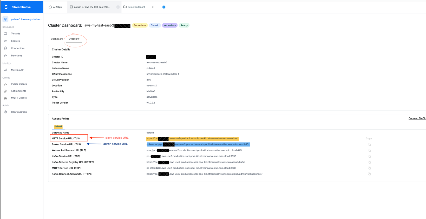Click the purple serverless badge
Image resolution: width=426 pixels, height=219 pixels.
(x=170, y=25)
